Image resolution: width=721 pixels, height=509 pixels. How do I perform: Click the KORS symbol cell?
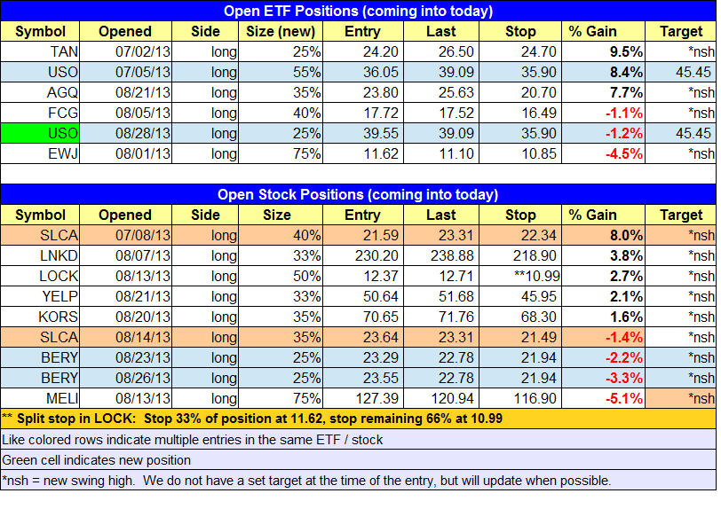40,317
